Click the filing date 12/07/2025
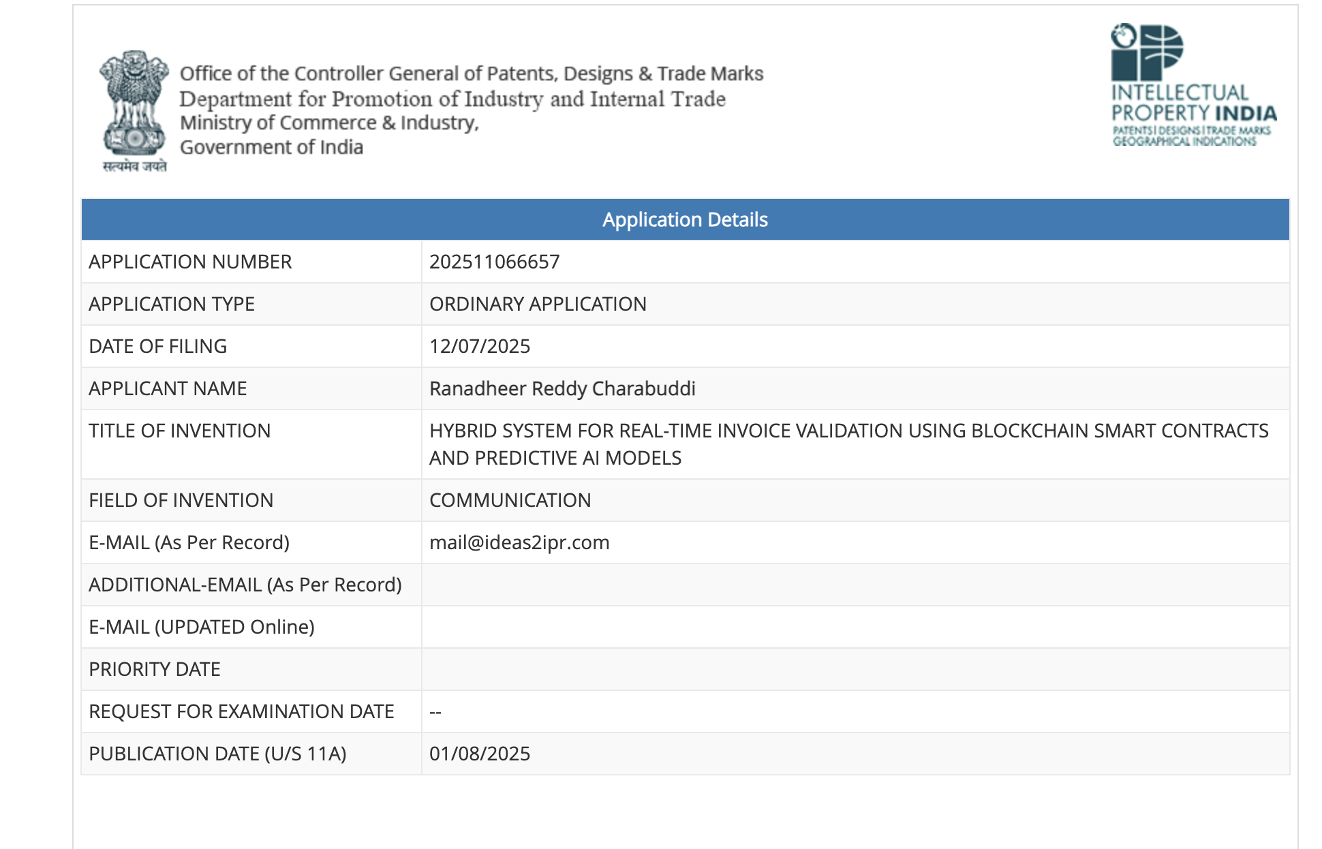The height and width of the screenshot is (849, 1322). [x=480, y=346]
